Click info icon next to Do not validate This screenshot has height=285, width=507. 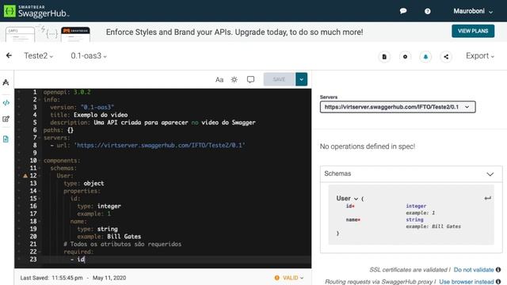point(498,269)
